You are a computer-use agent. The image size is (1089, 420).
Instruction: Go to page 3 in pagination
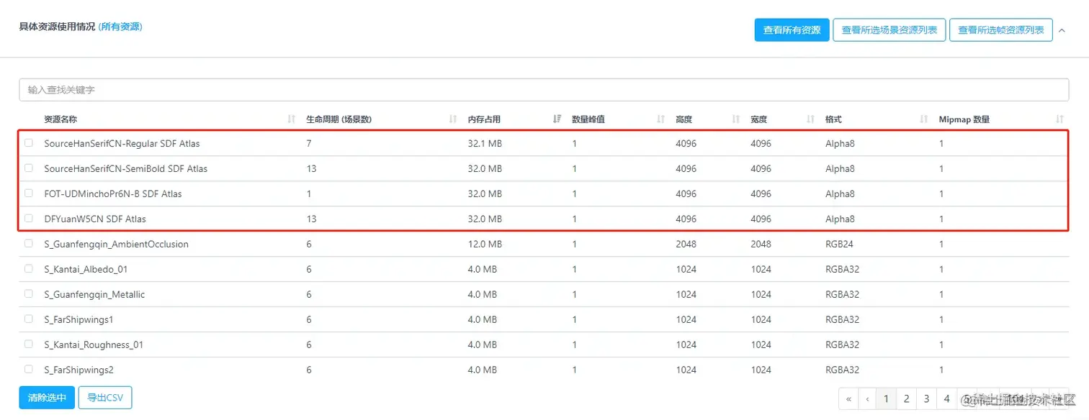click(x=926, y=398)
